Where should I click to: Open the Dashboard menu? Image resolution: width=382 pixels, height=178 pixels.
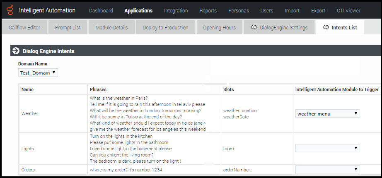pos(101,11)
